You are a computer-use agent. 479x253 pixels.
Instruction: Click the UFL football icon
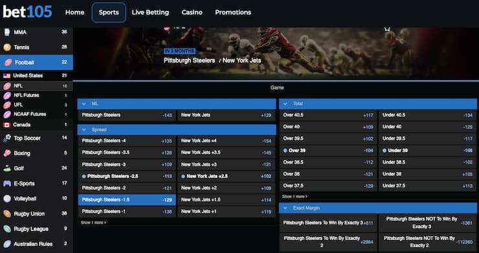click(x=7, y=105)
